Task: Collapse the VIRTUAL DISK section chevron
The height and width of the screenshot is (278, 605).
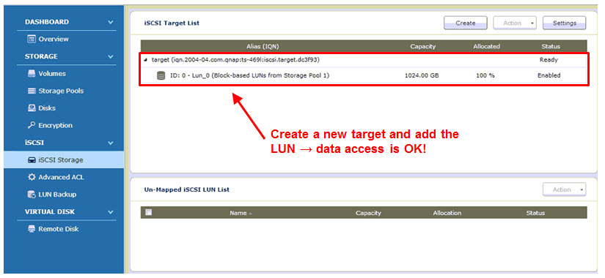Action: coord(111,211)
